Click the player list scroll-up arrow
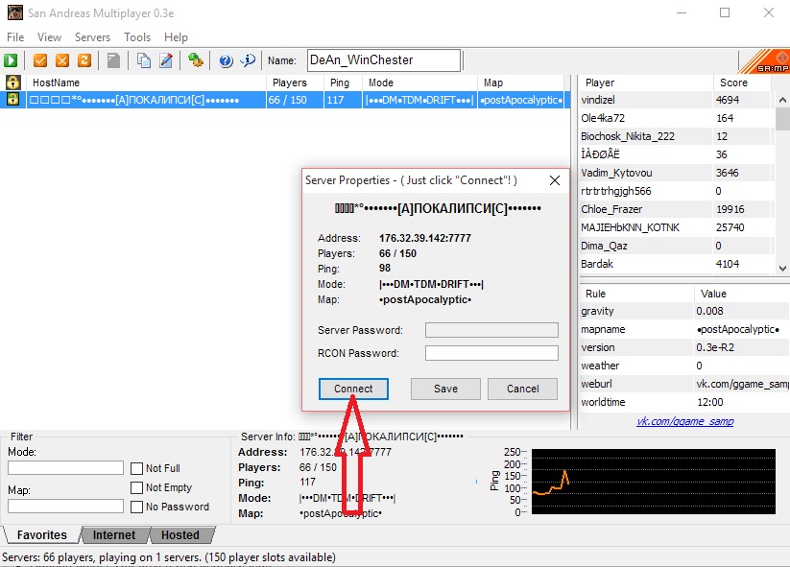This screenshot has width=790, height=567. point(782,100)
